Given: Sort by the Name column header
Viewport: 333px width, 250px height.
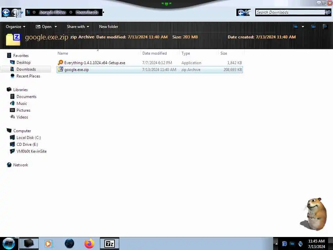Looking at the screenshot, I should 63,53.
